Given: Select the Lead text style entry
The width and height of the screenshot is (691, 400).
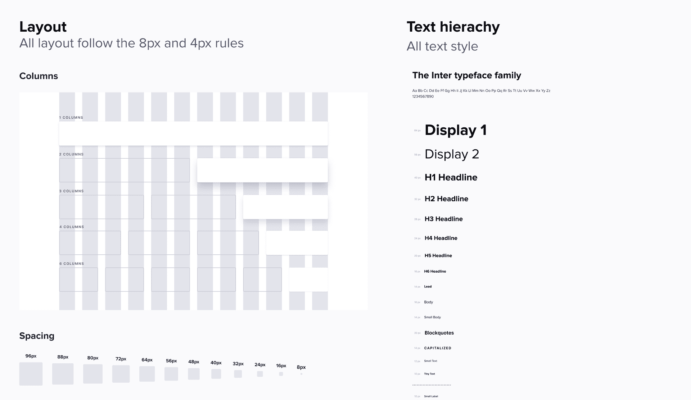Looking at the screenshot, I should click(x=428, y=286).
